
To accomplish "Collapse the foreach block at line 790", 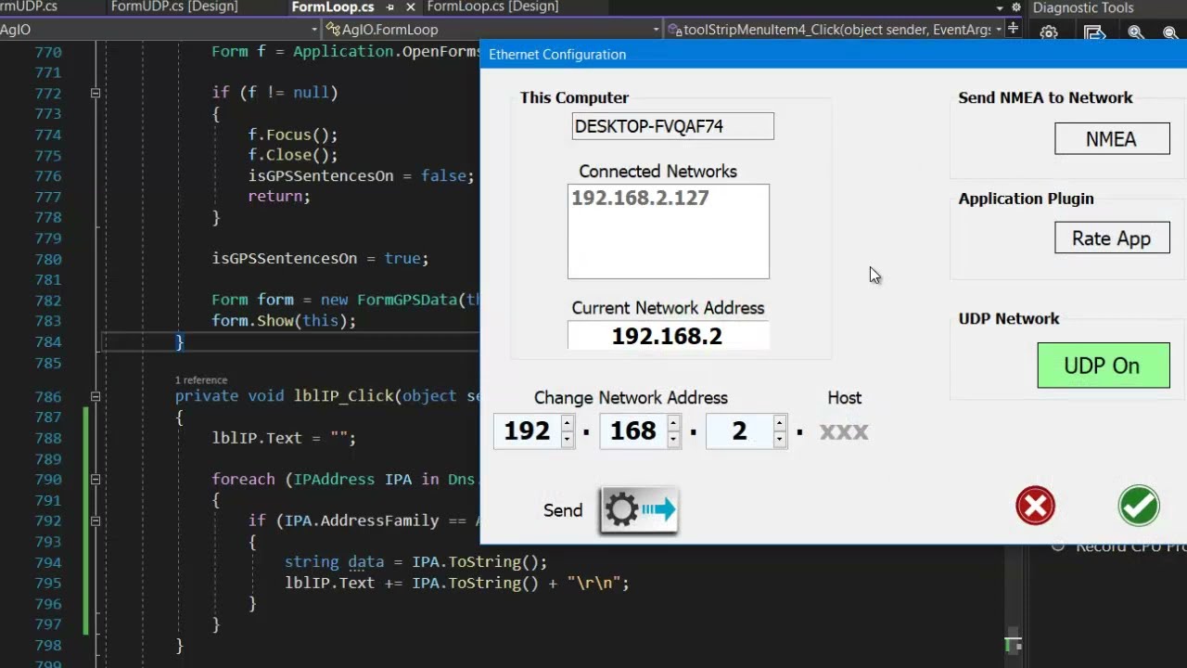I will (x=95, y=480).
